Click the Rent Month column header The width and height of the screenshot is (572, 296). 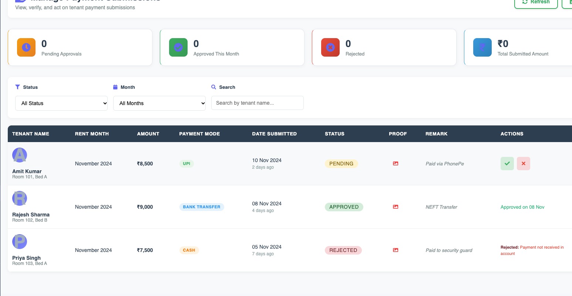pyautogui.click(x=92, y=134)
